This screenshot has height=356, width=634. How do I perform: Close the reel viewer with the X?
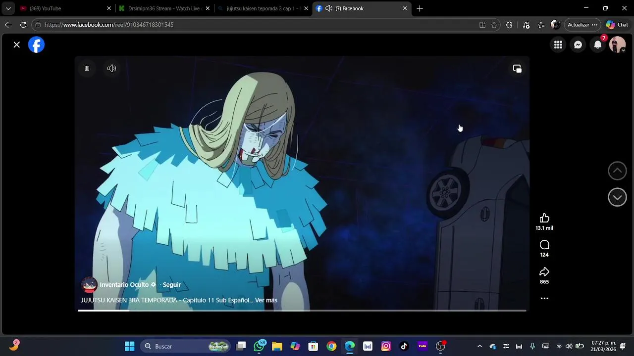17,45
